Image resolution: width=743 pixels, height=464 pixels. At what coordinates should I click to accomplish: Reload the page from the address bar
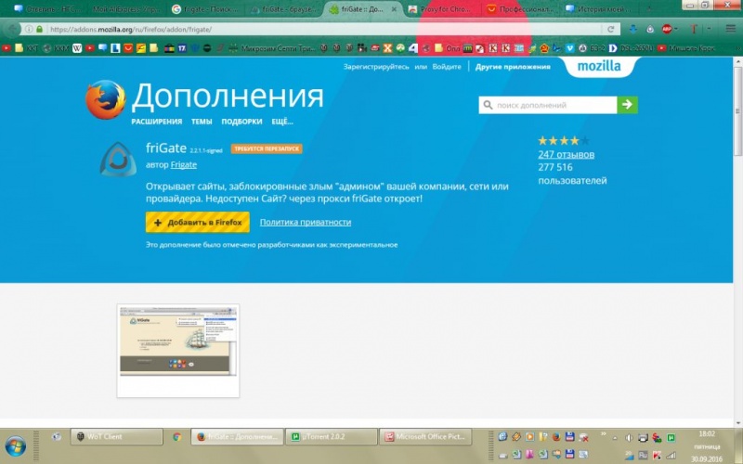coord(610,29)
